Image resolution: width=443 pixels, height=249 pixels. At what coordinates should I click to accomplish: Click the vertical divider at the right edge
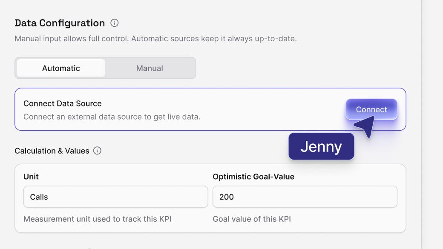pos(421,128)
